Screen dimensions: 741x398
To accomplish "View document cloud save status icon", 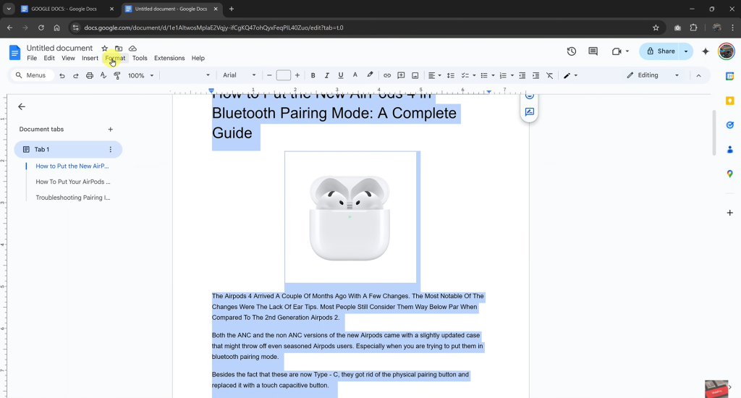I will (133, 48).
